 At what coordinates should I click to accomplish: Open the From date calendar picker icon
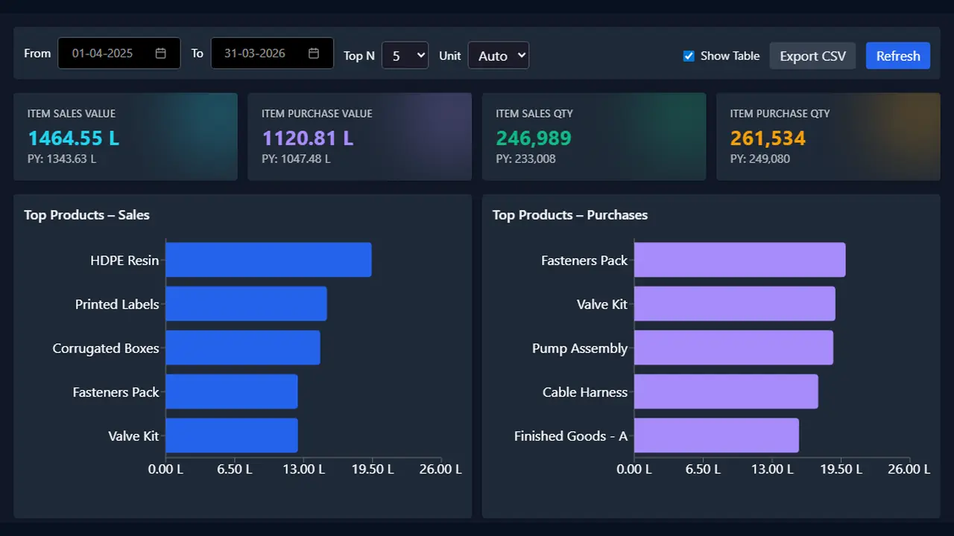click(x=160, y=54)
